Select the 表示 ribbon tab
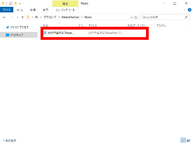The image size is (192, 143). point(45,10)
